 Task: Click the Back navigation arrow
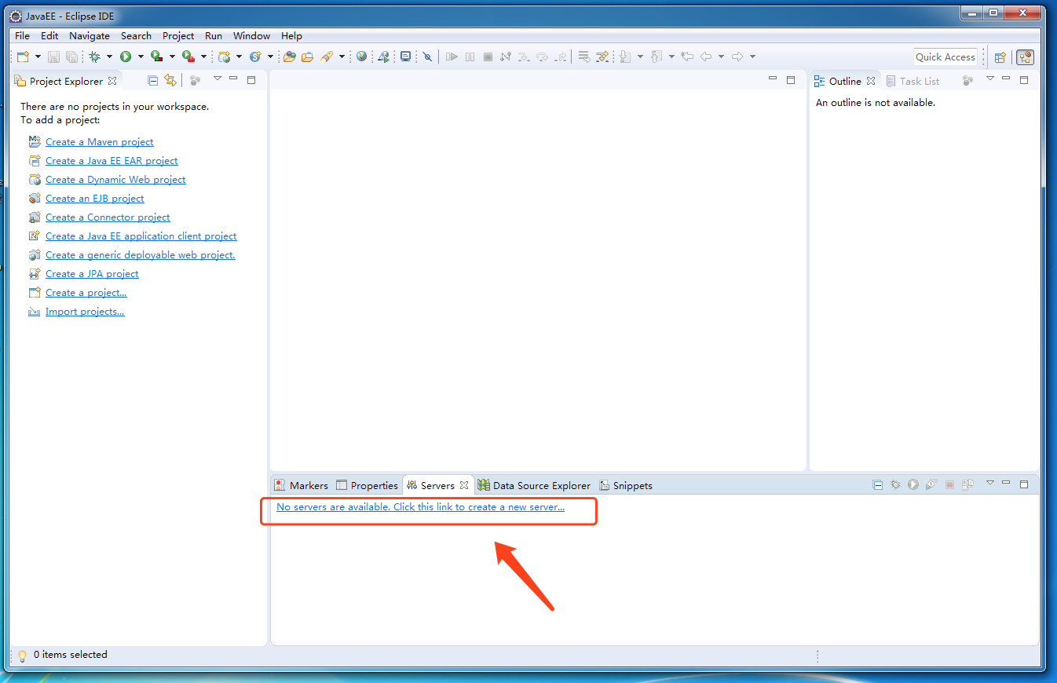(x=706, y=57)
